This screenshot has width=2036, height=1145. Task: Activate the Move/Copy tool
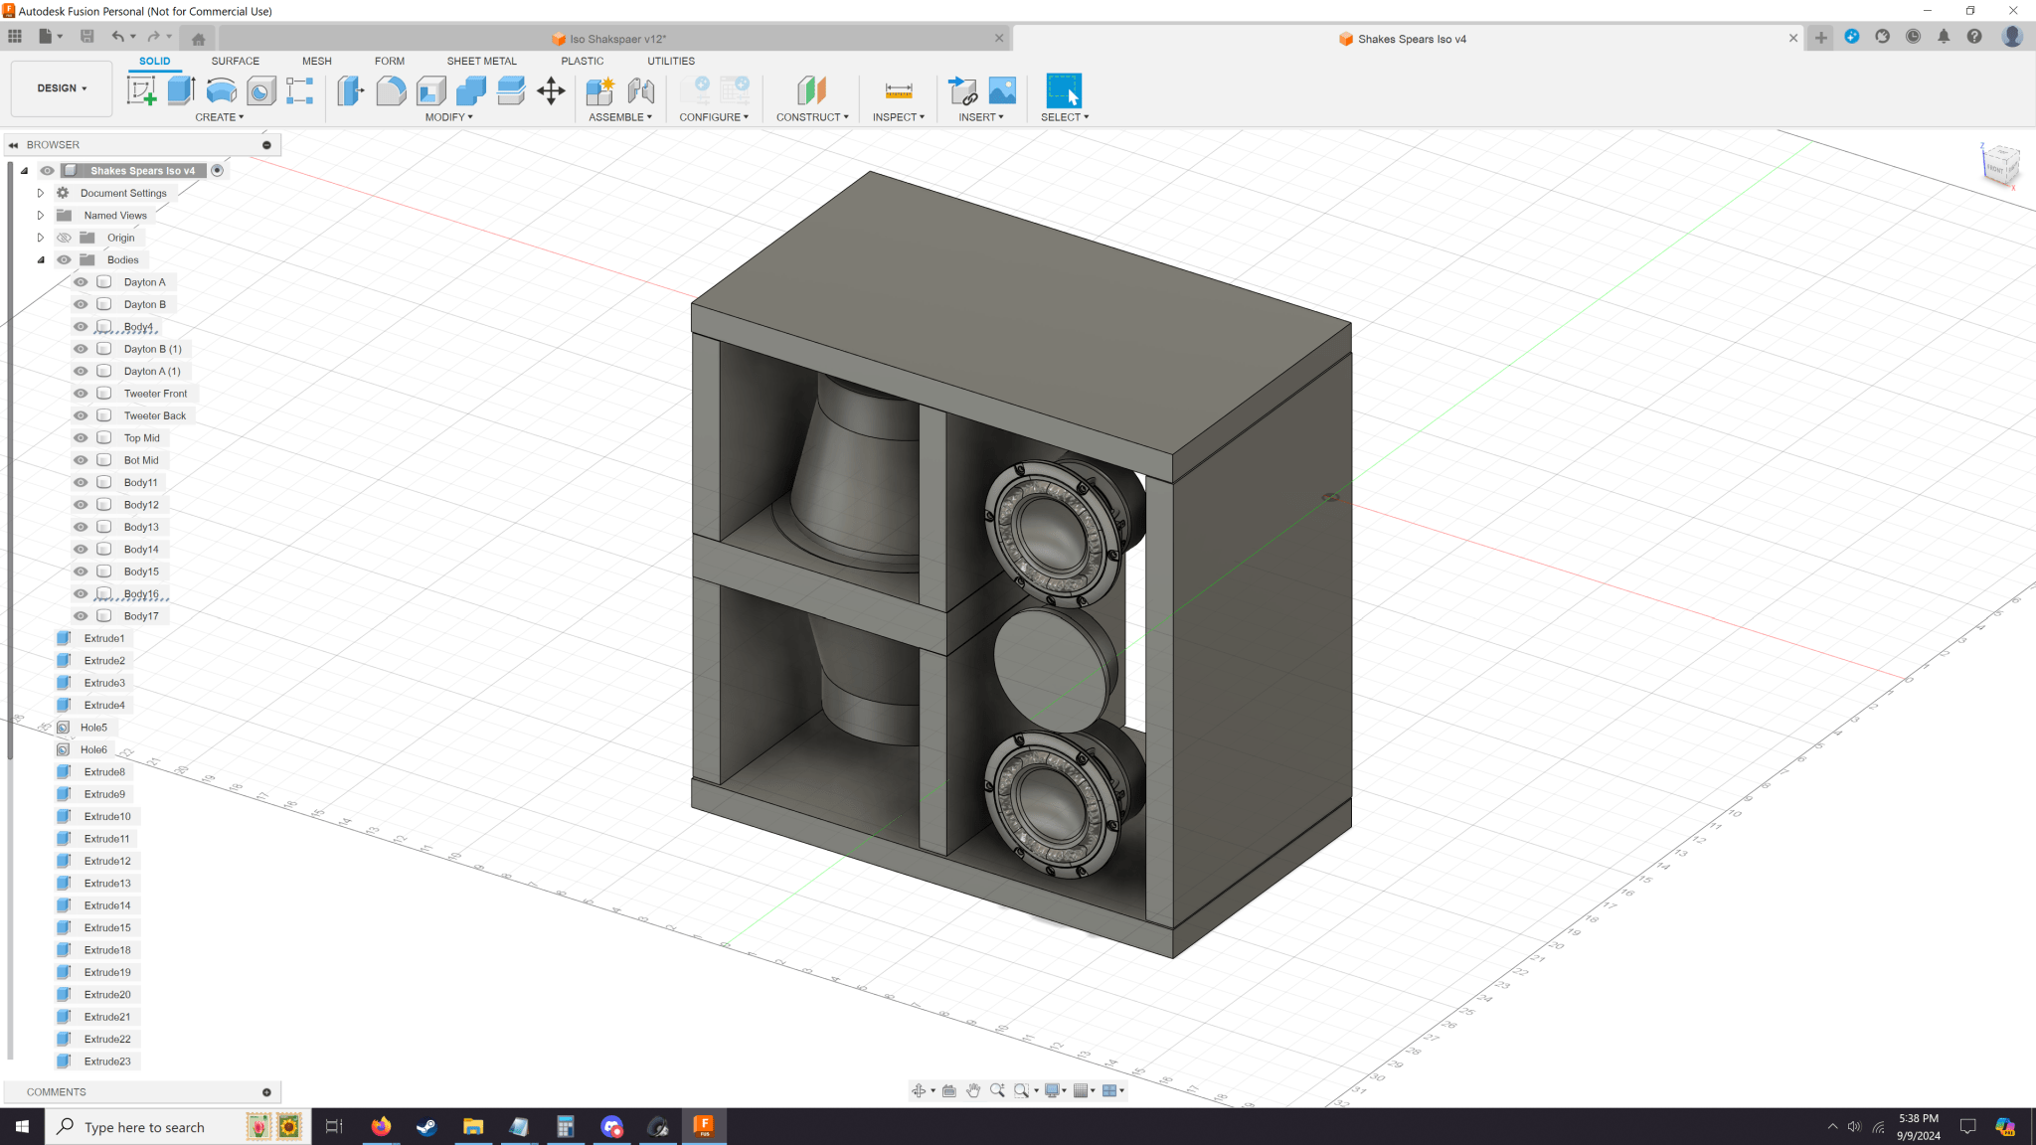pos(551,90)
